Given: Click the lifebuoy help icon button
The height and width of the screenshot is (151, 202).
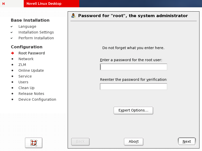Looking at the screenshot, I should (x=34, y=143).
